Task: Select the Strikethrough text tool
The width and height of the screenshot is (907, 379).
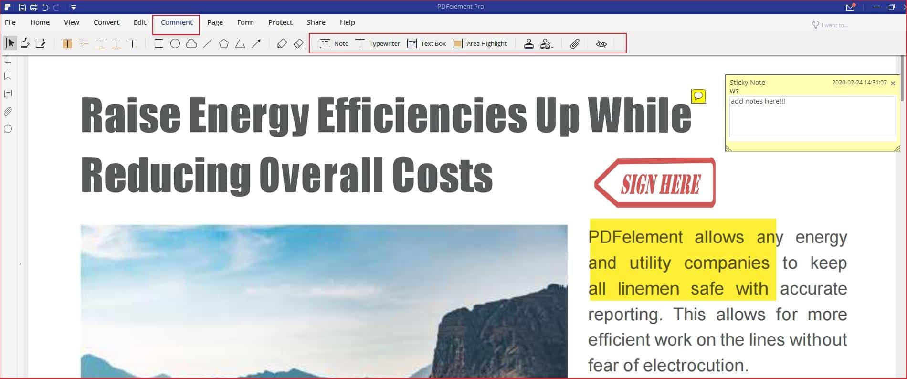Action: point(84,44)
